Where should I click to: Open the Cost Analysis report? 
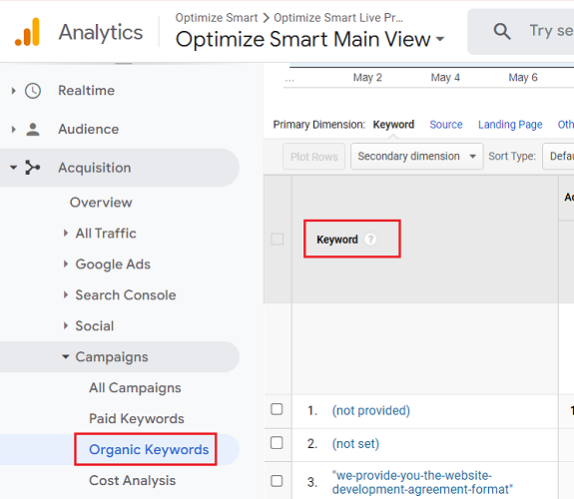132,480
